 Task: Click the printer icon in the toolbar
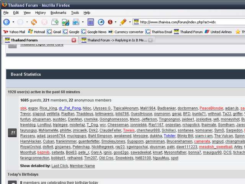pyautogui.click(x=75, y=22)
